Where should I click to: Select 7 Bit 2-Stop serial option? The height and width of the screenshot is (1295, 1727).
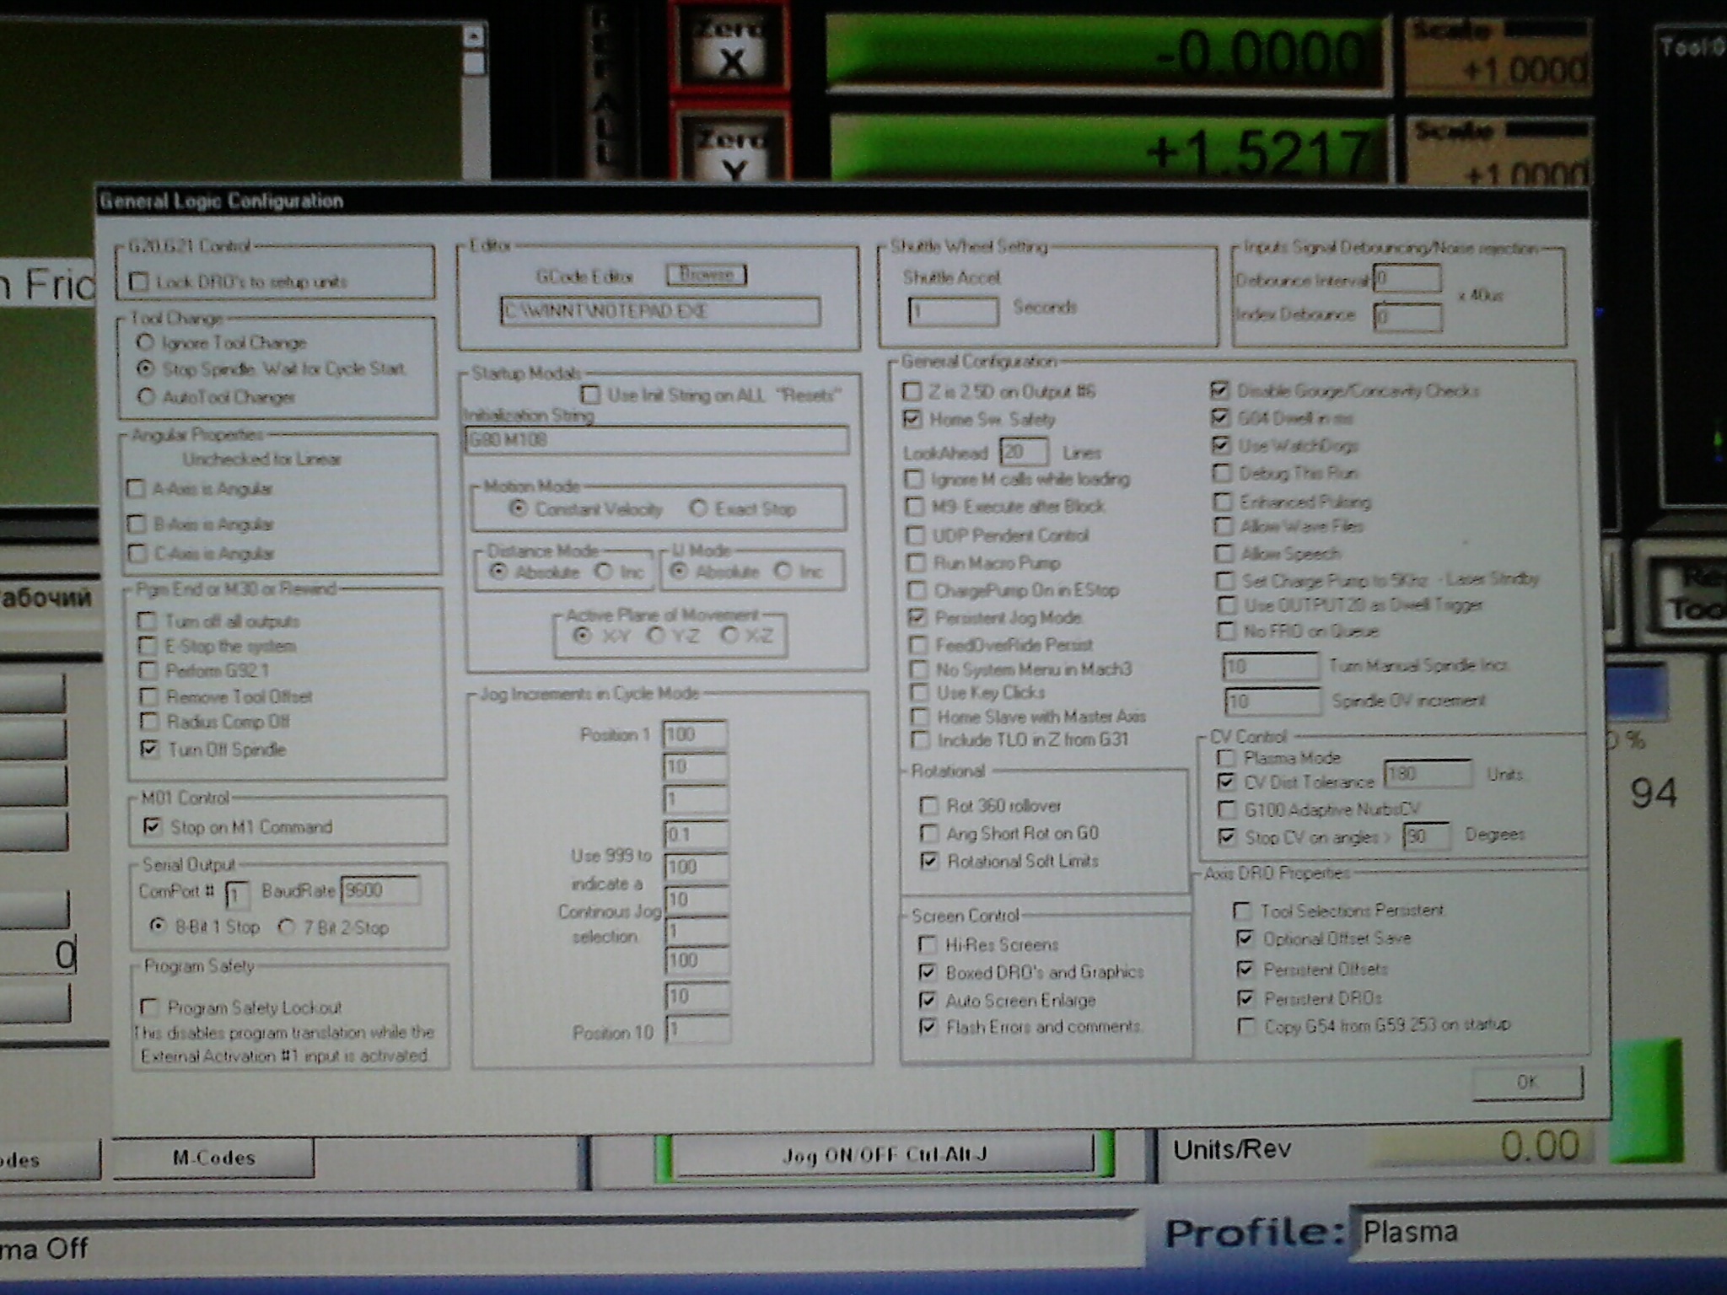point(287,927)
